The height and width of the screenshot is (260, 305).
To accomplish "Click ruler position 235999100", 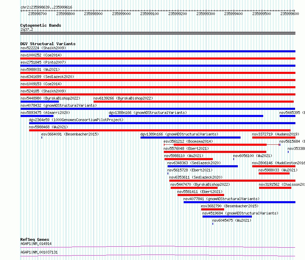I will [149, 14].
